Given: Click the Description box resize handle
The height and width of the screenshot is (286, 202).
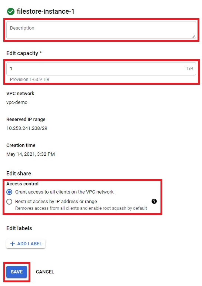Looking at the screenshot, I should point(193,37).
